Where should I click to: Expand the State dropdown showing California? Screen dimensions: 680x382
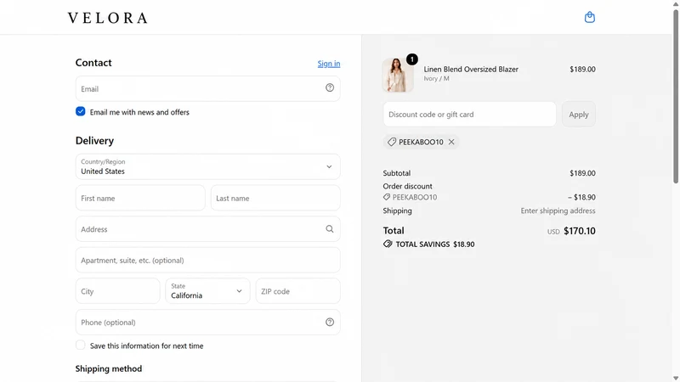click(207, 291)
